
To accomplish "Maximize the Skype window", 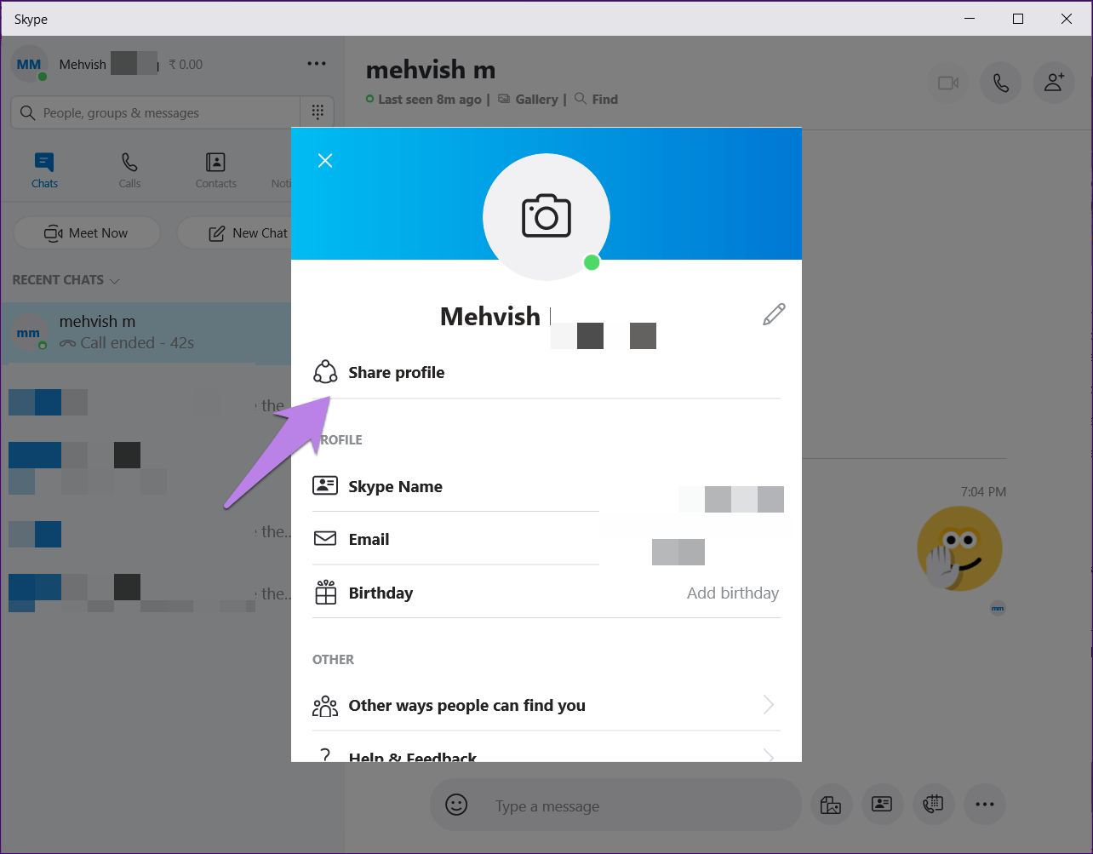I will (x=1018, y=19).
